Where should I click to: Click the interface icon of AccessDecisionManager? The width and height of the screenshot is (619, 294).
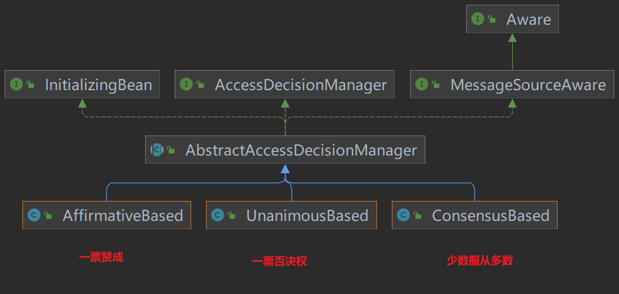click(186, 84)
